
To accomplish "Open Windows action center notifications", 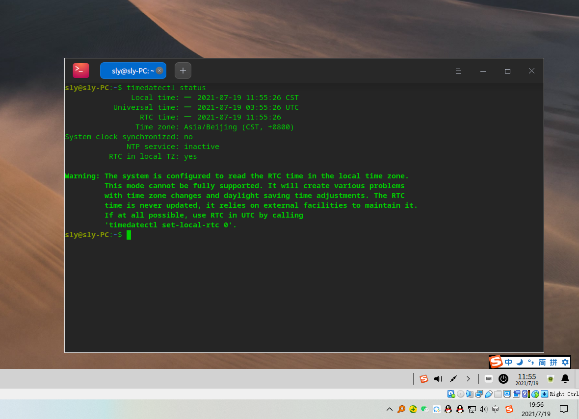I will click(x=564, y=409).
